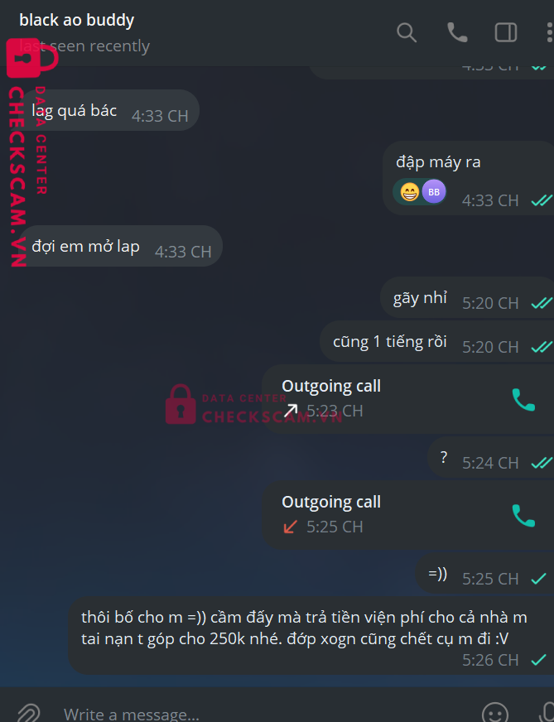
Task: Click the 'cũng 1 tiếng rồi' message
Action: (436, 341)
